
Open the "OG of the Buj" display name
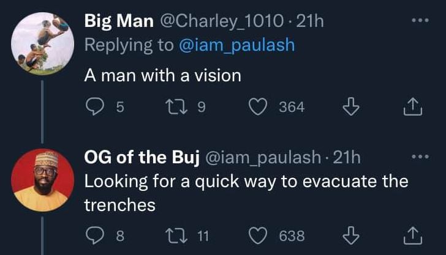click(x=142, y=158)
